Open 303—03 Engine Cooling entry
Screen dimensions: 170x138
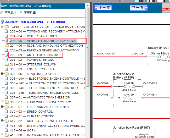tap(32, 69)
